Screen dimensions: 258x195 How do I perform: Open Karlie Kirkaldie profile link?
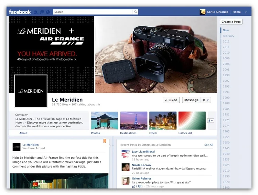(217, 12)
